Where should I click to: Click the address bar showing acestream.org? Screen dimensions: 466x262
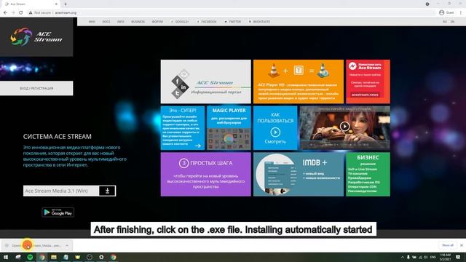(232, 13)
